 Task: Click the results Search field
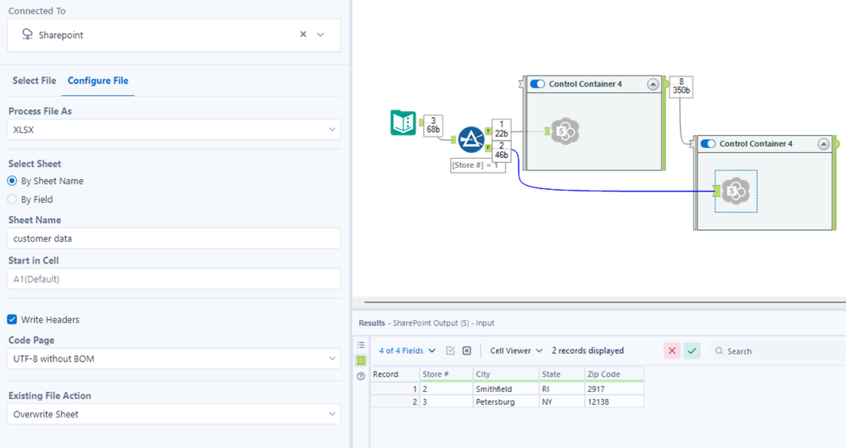click(777, 350)
